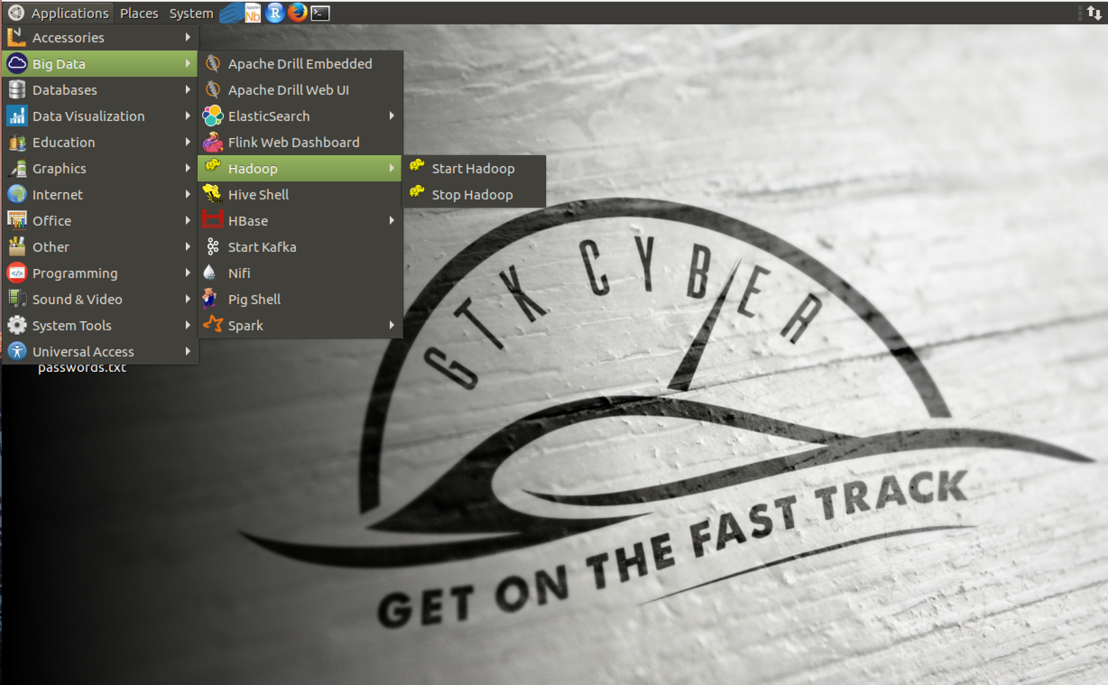Click the Hive Shell bee icon

212,194
